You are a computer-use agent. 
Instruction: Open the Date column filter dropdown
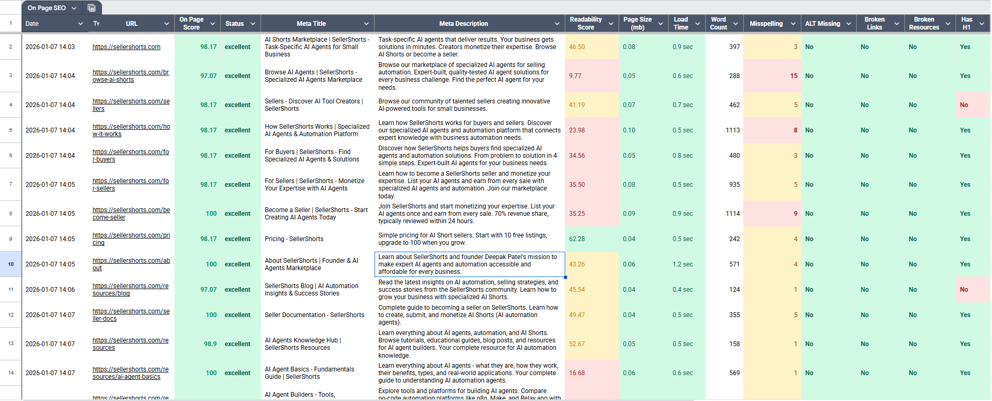[x=80, y=24]
